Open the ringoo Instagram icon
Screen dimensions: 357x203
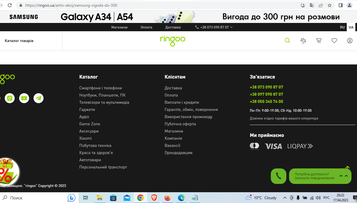(10, 98)
